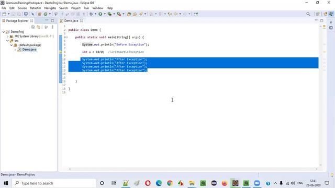Click the Back navigation arrow icon
The image size is (335, 188).
coord(176,14)
